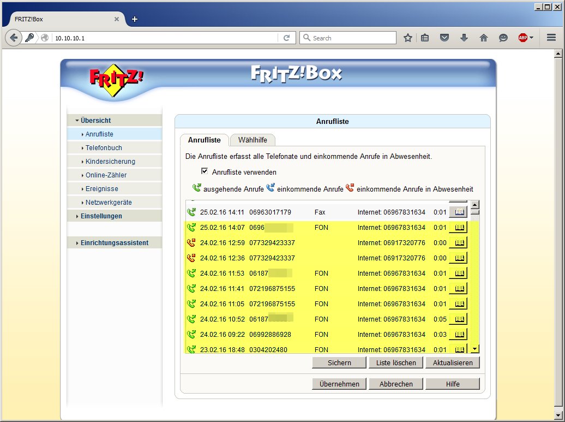Open the Firefox hamburger menu

tap(551, 38)
